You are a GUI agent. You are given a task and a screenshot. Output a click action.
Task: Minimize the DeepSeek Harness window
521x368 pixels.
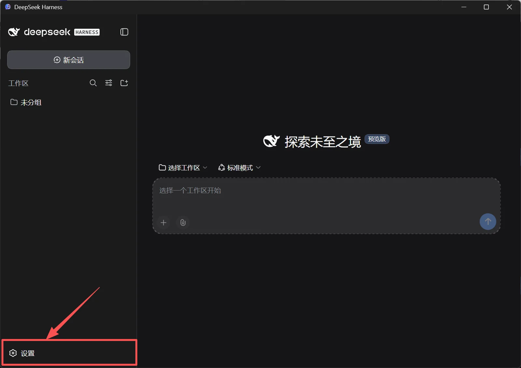pyautogui.click(x=464, y=7)
